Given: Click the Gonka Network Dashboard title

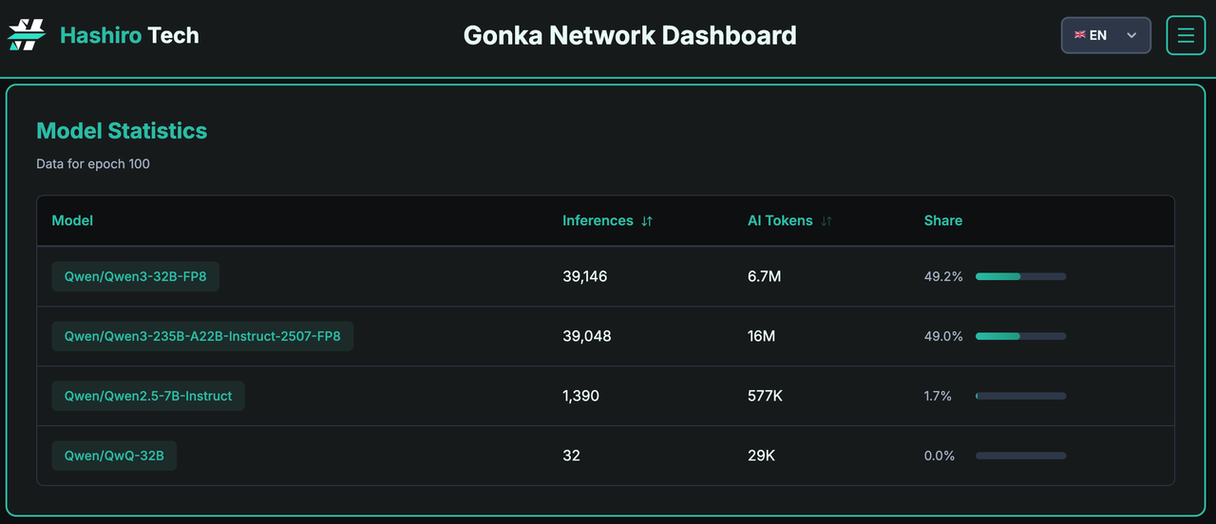Looking at the screenshot, I should pyautogui.click(x=630, y=35).
